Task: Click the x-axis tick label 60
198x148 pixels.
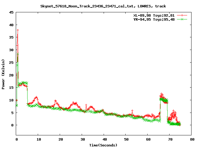Action: (x=148, y=139)
